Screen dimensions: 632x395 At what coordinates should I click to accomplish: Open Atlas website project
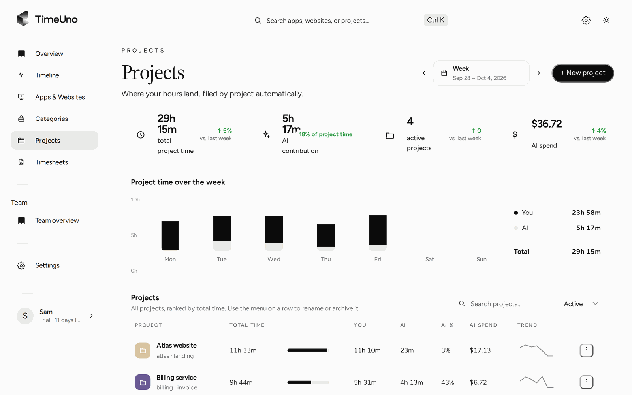tap(177, 345)
